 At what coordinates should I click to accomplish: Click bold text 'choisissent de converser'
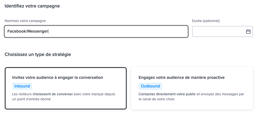click(53, 94)
